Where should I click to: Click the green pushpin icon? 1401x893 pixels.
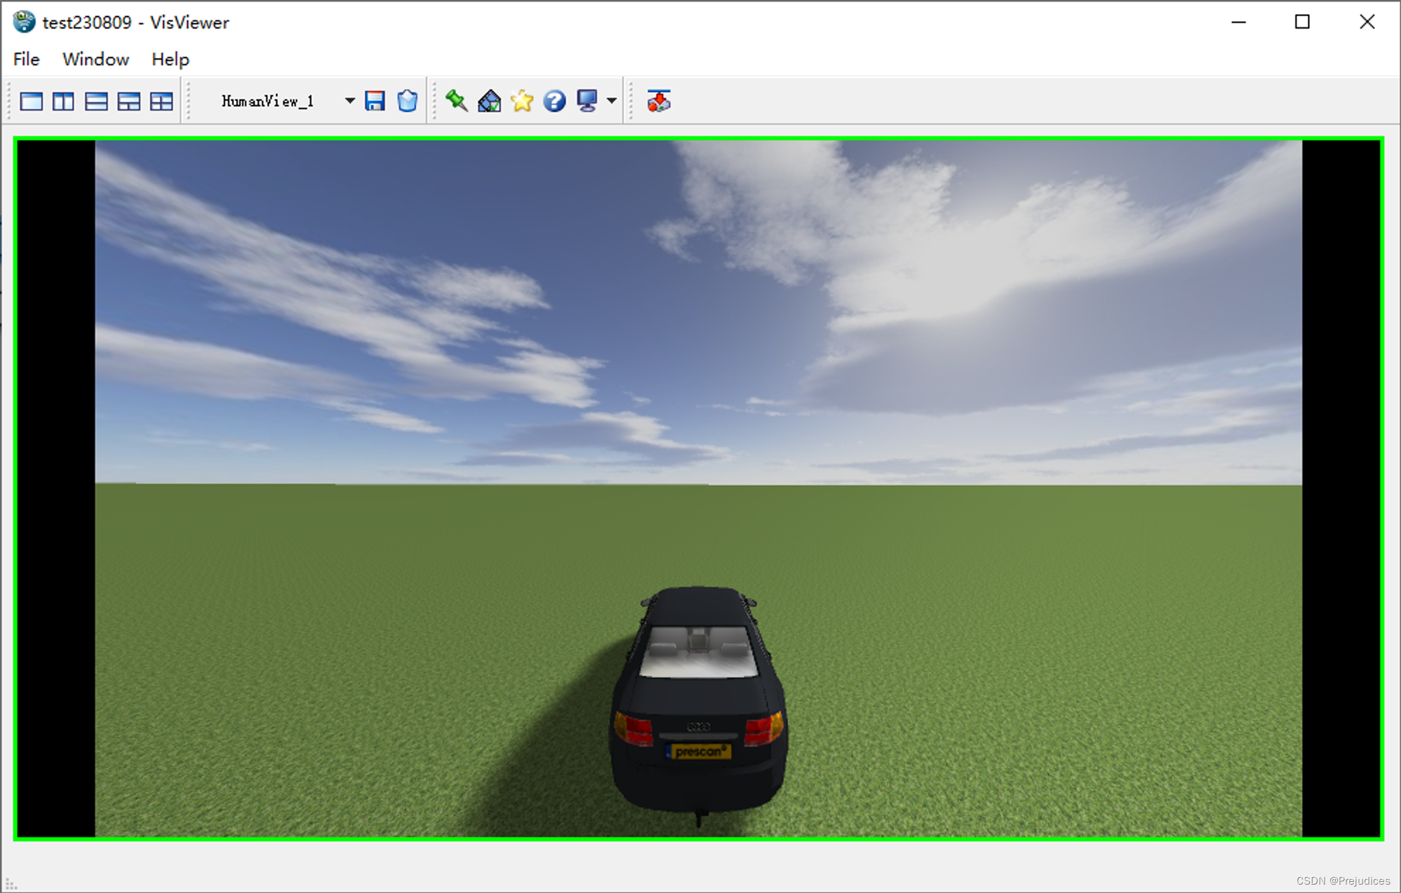457,101
